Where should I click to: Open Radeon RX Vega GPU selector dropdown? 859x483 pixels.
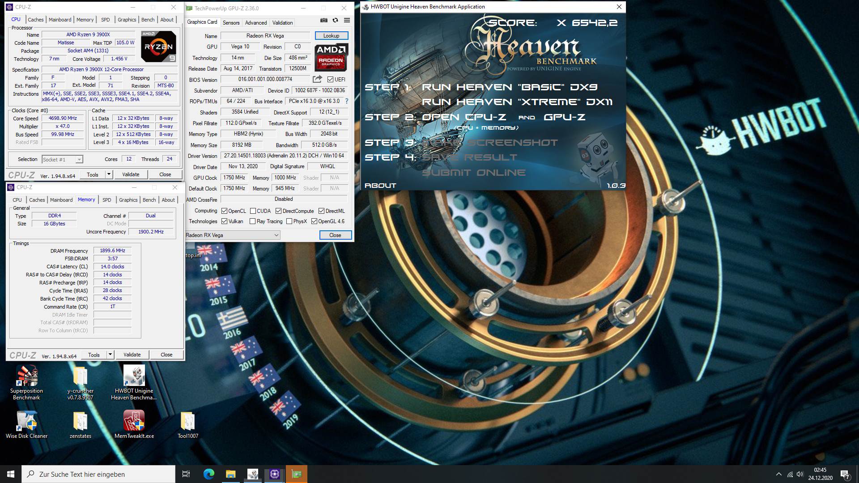(233, 235)
